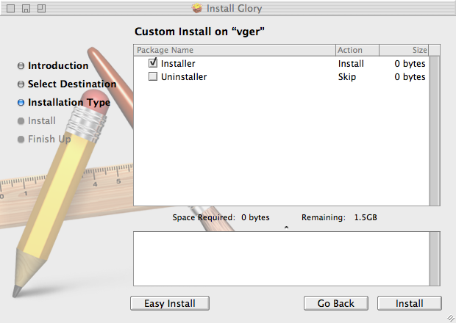Viewport: 456px width, 323px height.
Task: Grab the splitter handle below Space Required
Action: [286, 228]
